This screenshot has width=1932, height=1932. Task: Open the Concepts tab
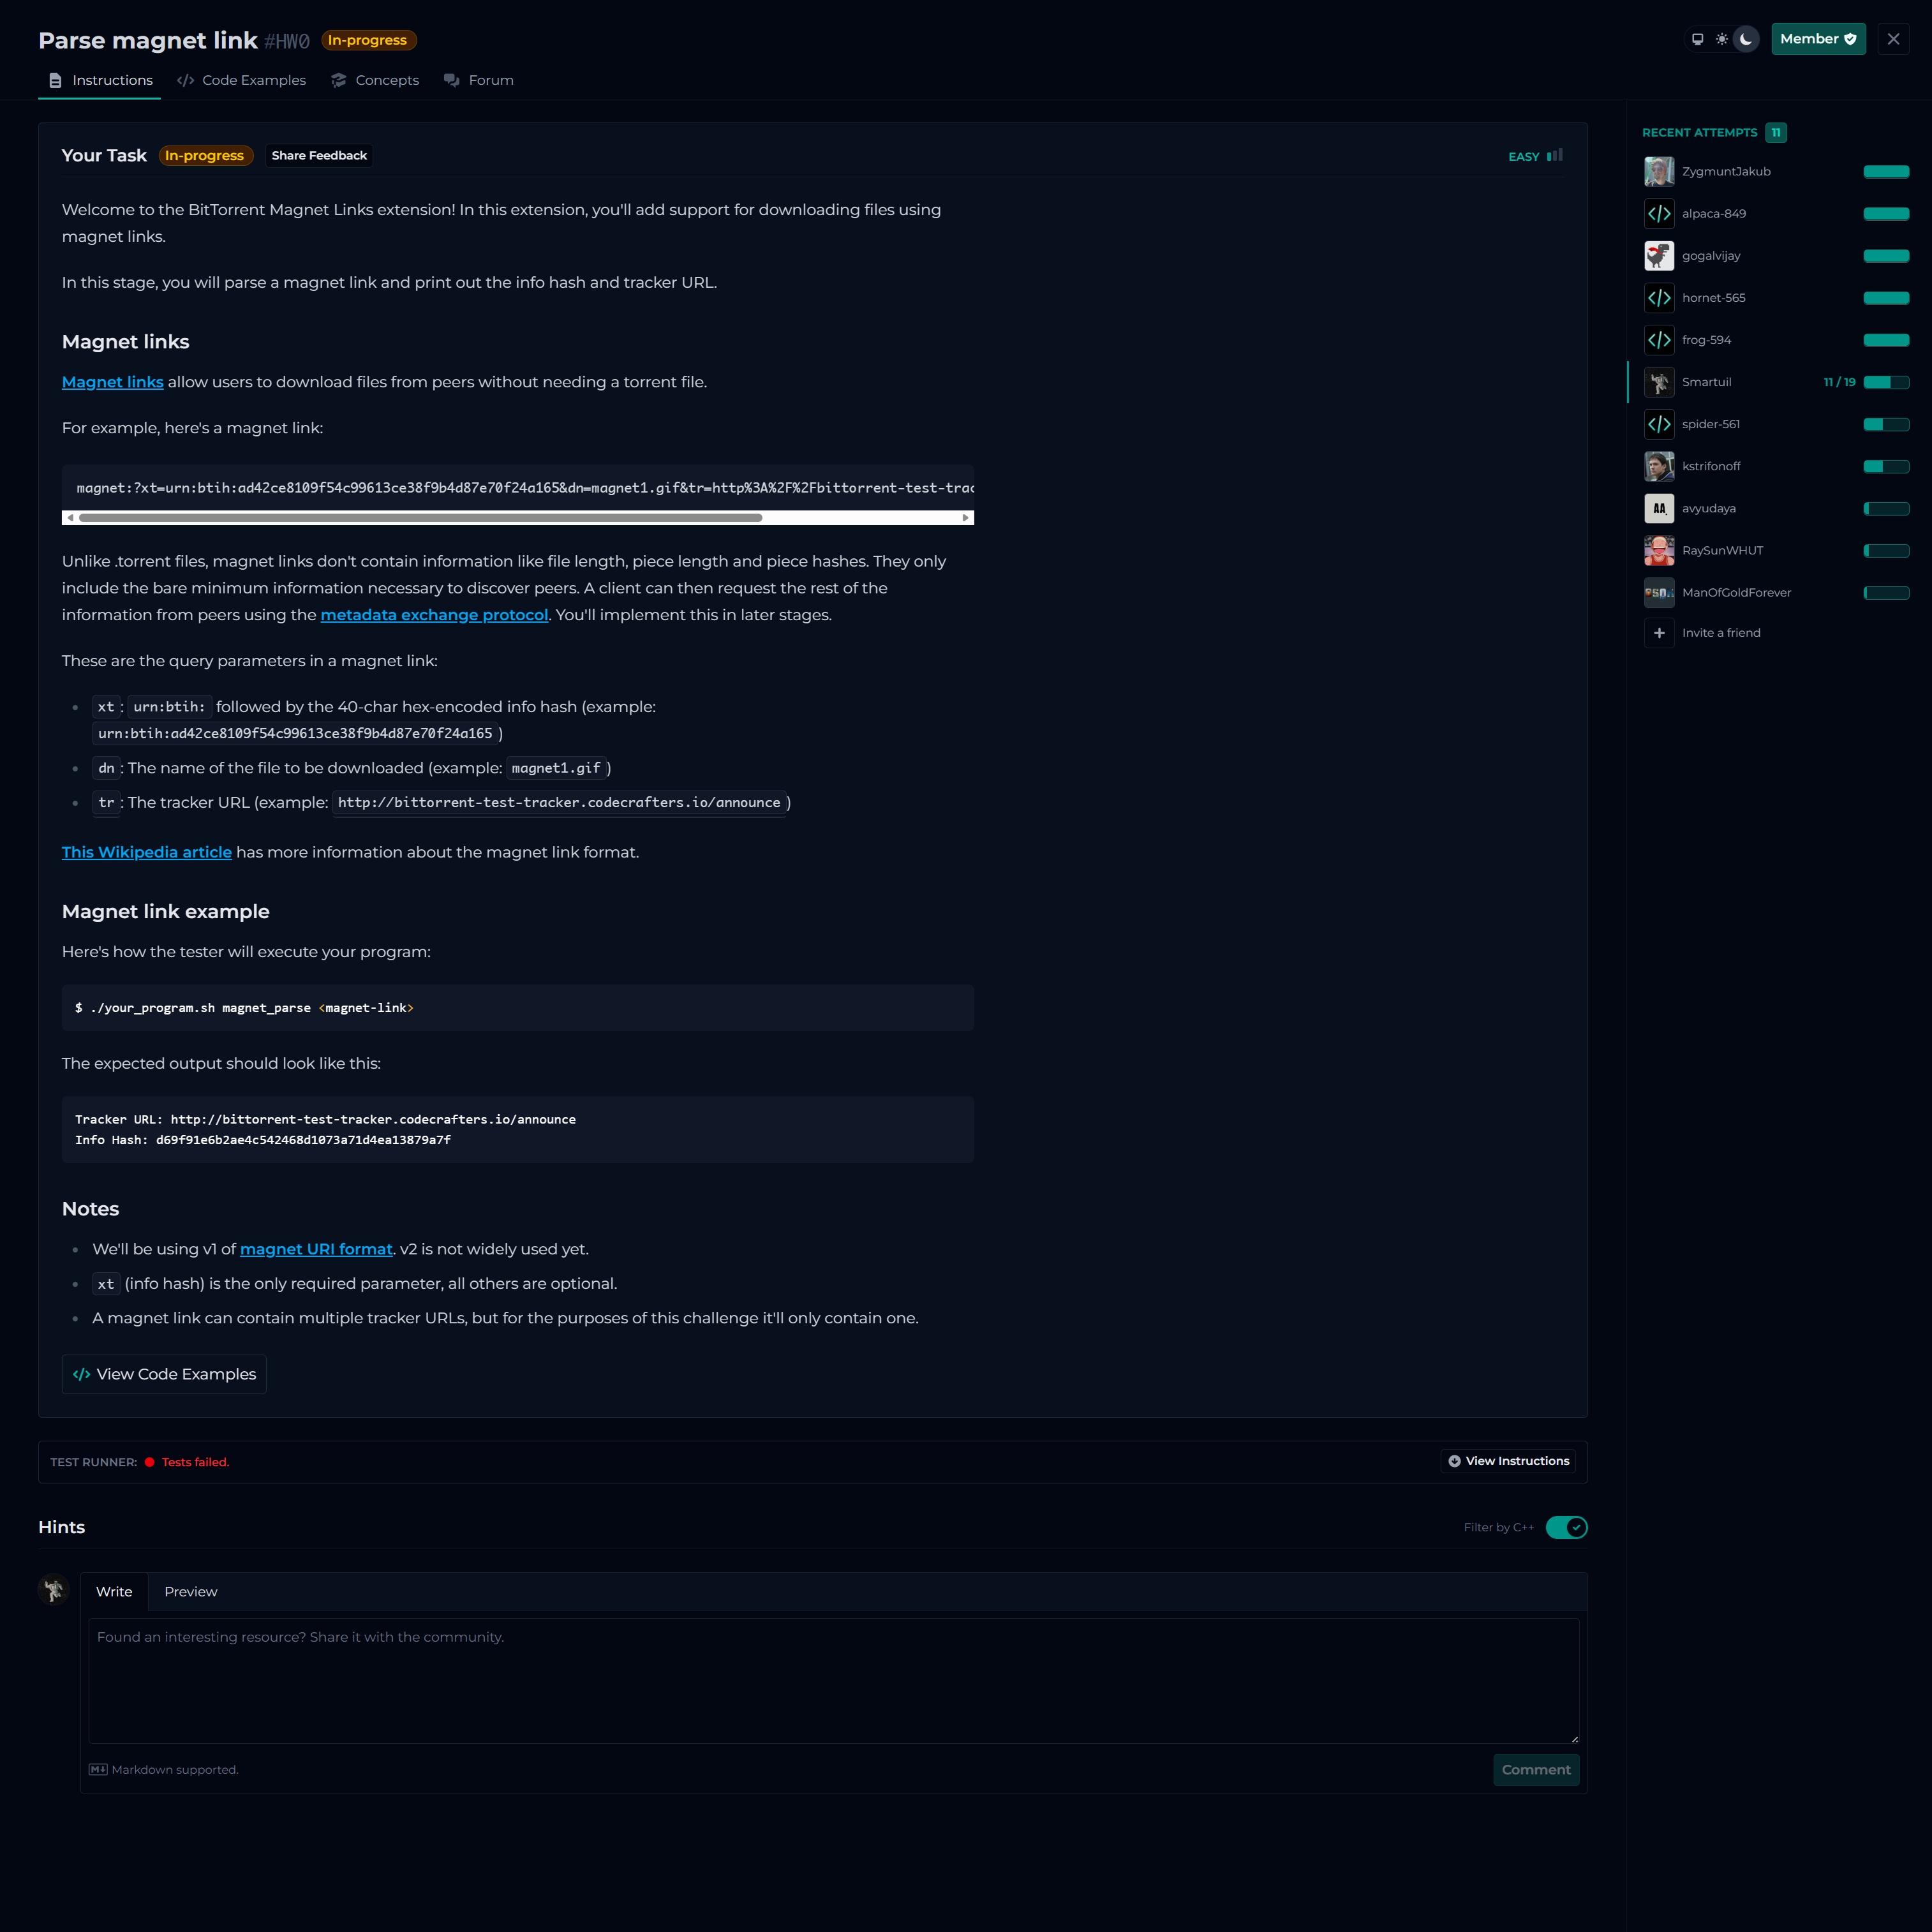(375, 80)
